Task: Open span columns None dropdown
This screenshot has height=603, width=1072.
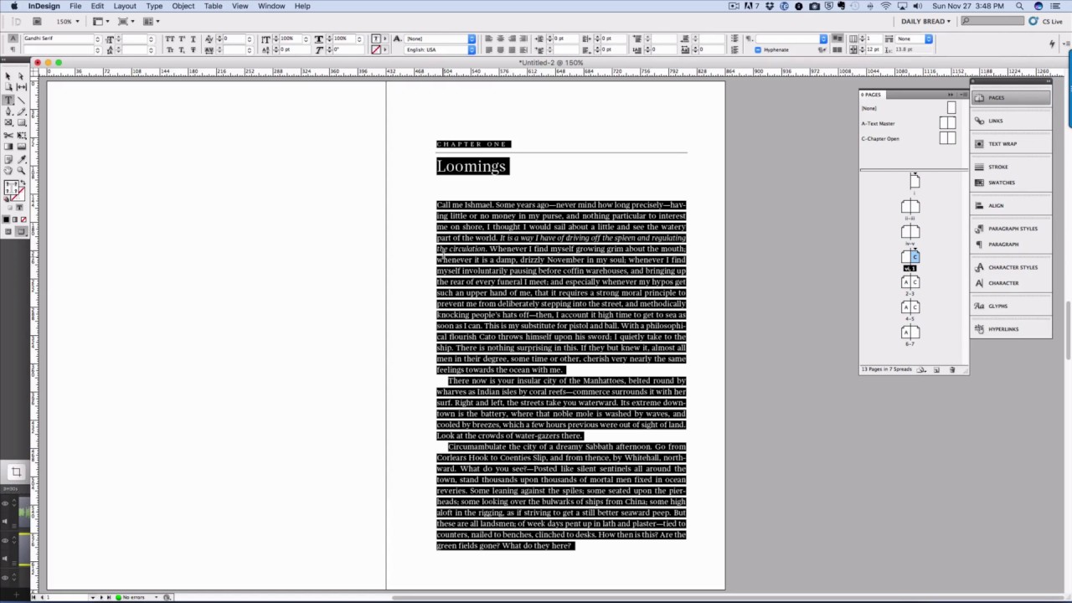Action: pyautogui.click(x=928, y=39)
